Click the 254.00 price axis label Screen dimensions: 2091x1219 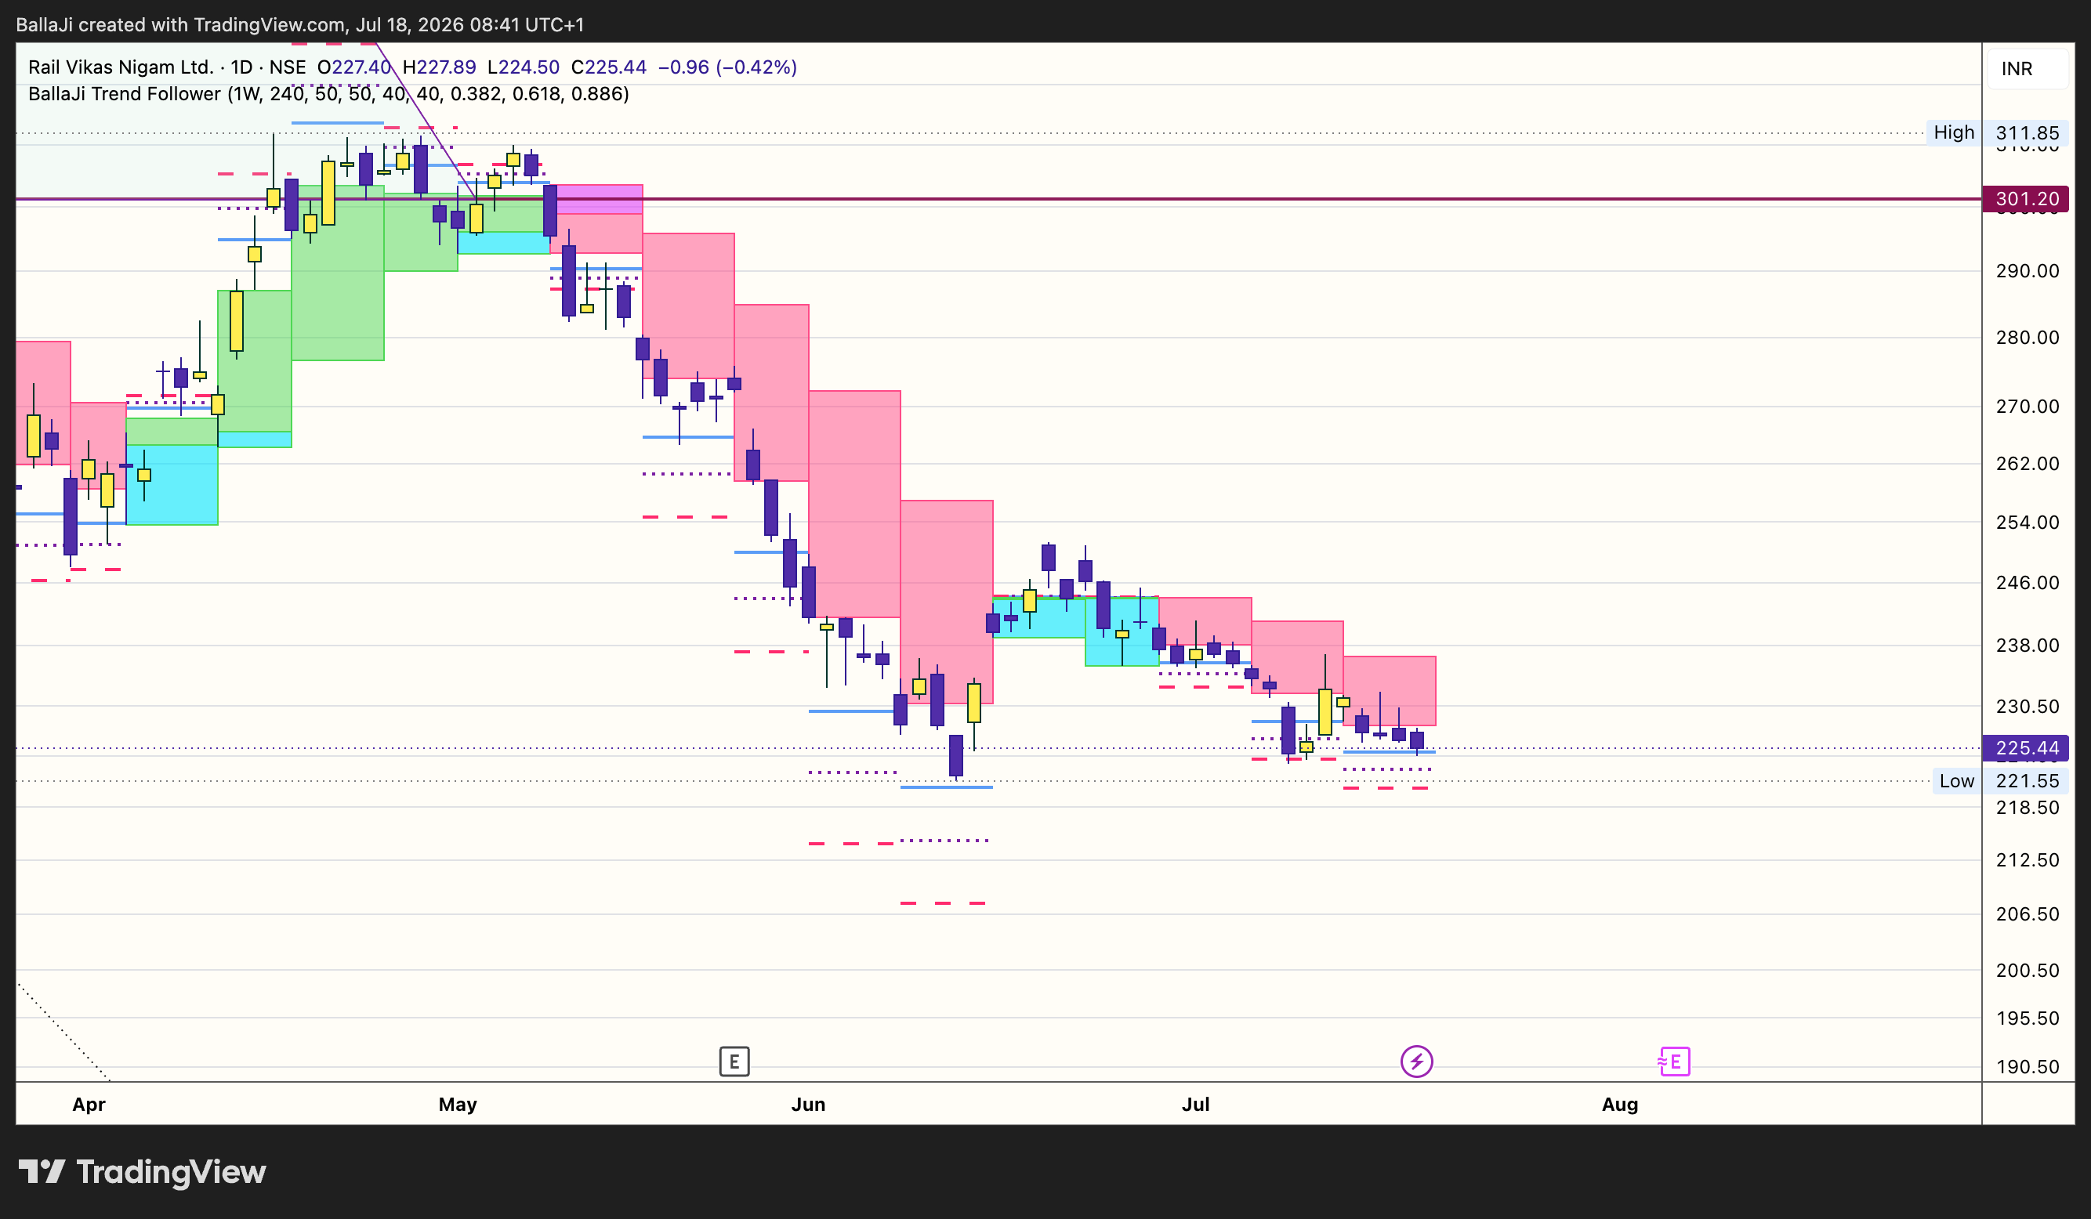[2027, 523]
